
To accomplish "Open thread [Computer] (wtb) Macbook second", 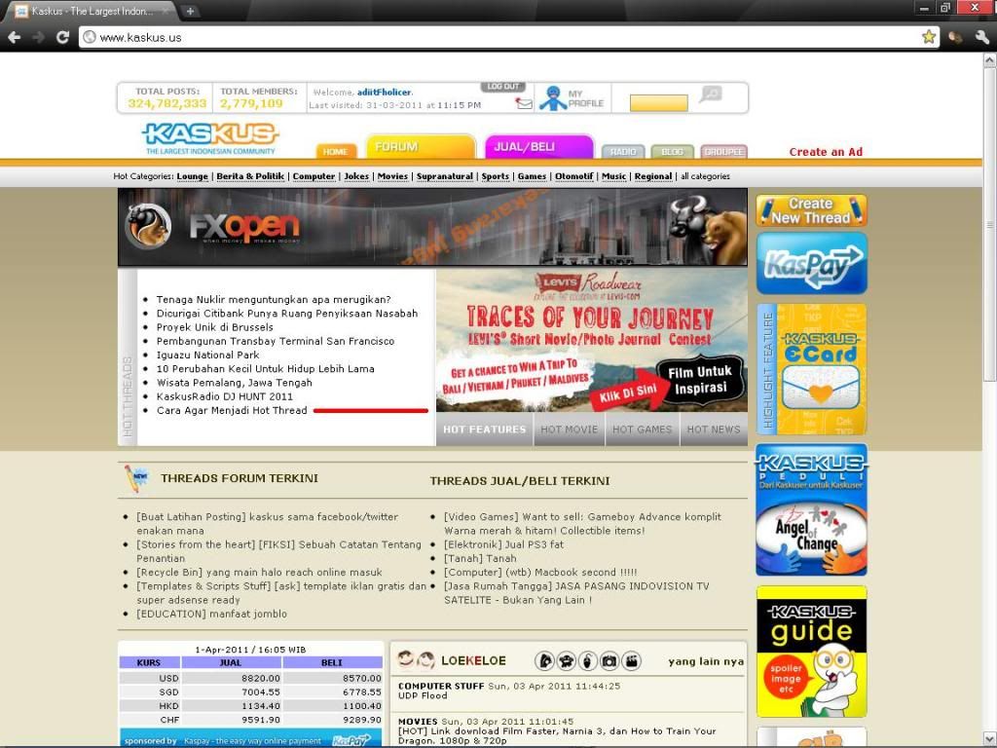I will click(x=540, y=573).
